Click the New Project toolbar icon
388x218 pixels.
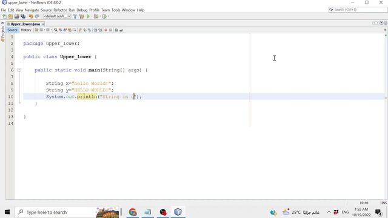10,16
